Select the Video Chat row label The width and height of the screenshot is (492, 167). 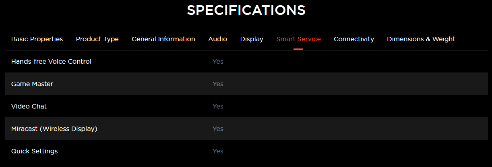pyautogui.click(x=29, y=107)
